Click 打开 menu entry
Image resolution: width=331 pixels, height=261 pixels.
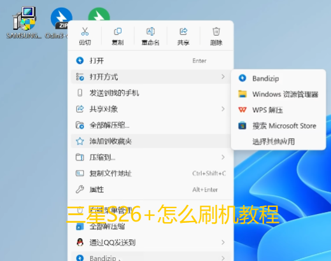(151, 60)
